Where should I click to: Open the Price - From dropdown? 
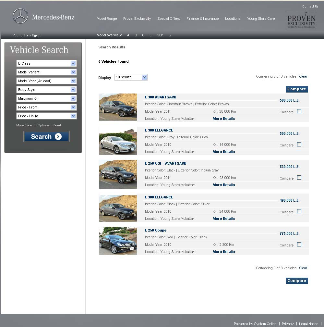tap(46, 107)
